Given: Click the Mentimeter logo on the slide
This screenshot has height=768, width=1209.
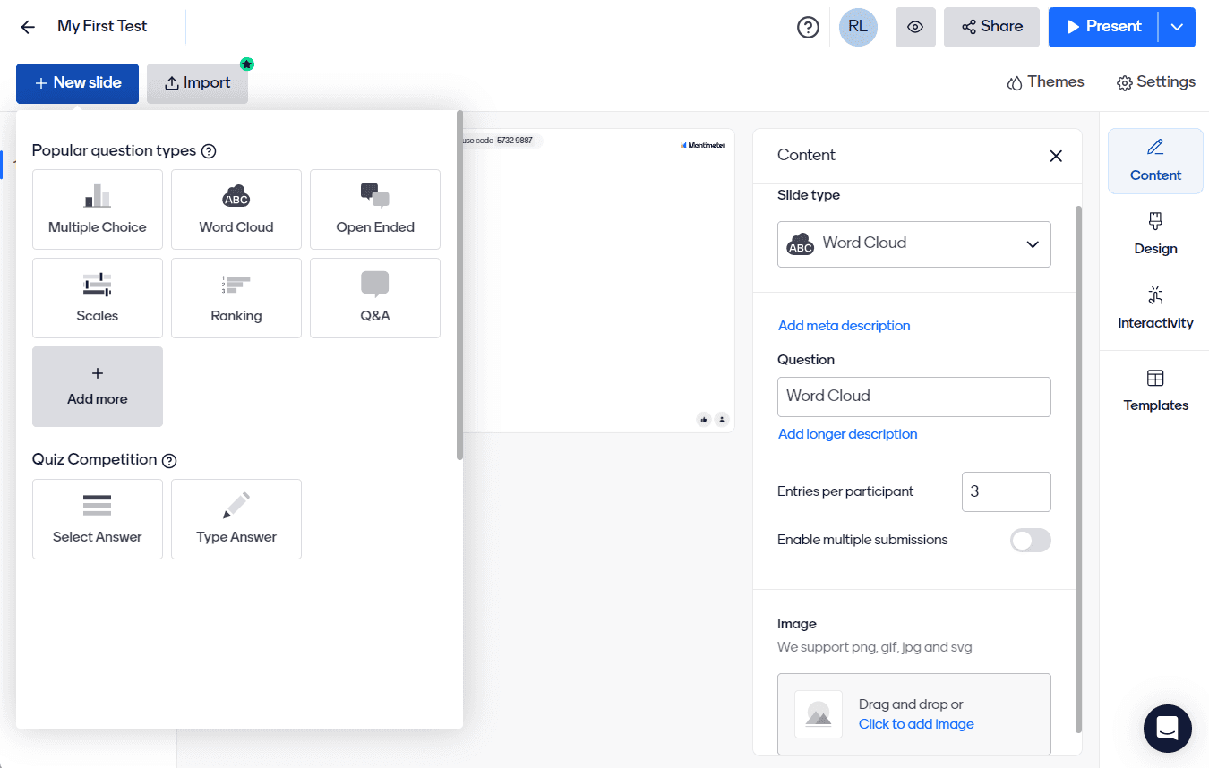Looking at the screenshot, I should (x=703, y=144).
